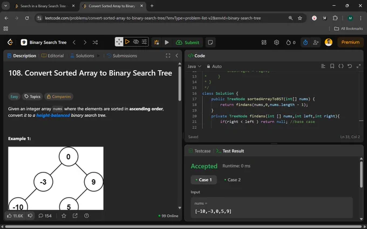Click the Premium button
The width and height of the screenshot is (367, 229).
click(350, 42)
